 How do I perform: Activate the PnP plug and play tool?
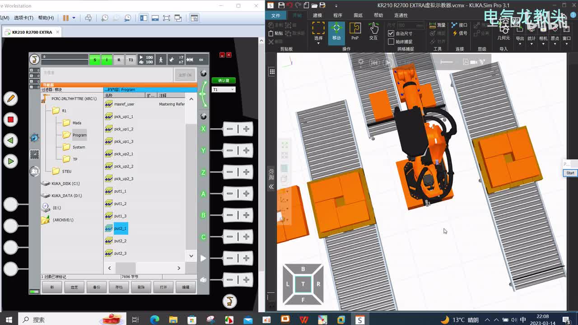click(x=355, y=31)
